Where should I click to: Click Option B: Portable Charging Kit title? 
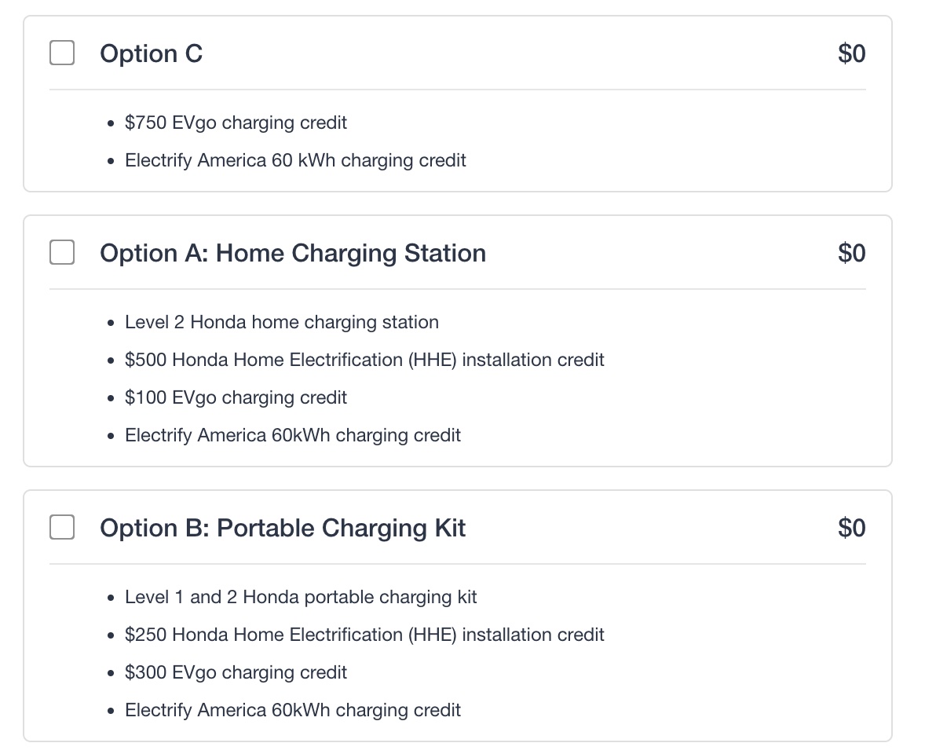[x=282, y=528]
